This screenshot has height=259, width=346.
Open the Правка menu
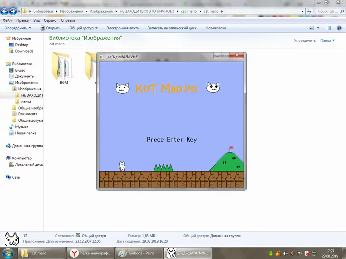pyautogui.click(x=22, y=20)
